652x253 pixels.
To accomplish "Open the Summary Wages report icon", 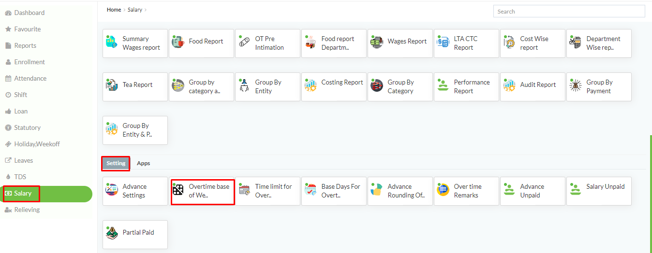I will (112, 42).
